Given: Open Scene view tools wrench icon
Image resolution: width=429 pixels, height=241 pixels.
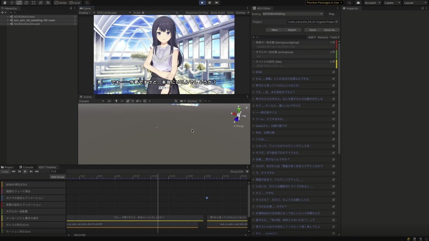Looking at the screenshot, I should coord(176,101).
